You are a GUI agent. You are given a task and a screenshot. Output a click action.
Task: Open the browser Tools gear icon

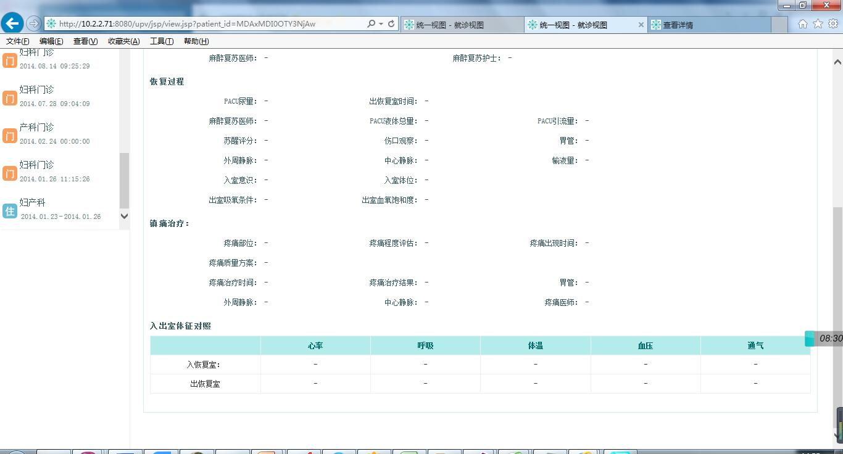coord(833,24)
